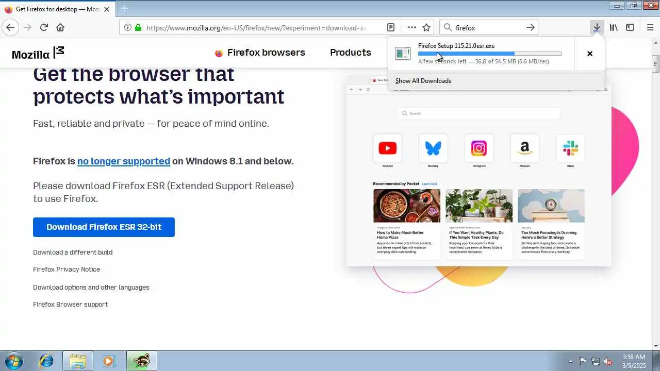Open the Windows Start button
Screen dimensions: 660x371
[13, 361]
